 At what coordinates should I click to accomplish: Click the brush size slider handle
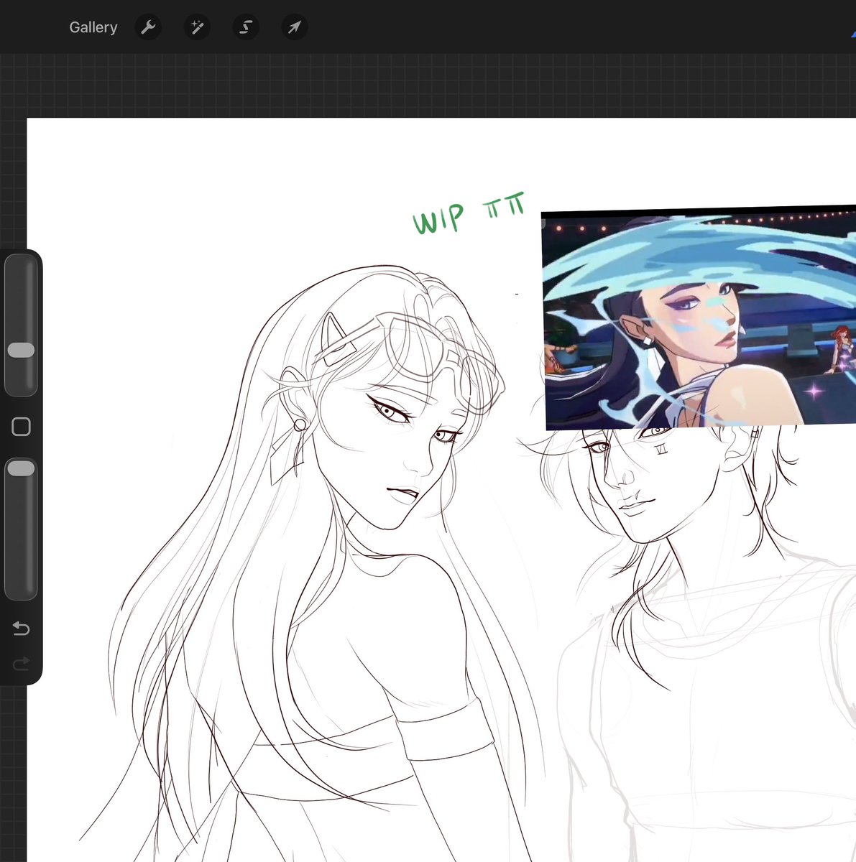coord(21,350)
